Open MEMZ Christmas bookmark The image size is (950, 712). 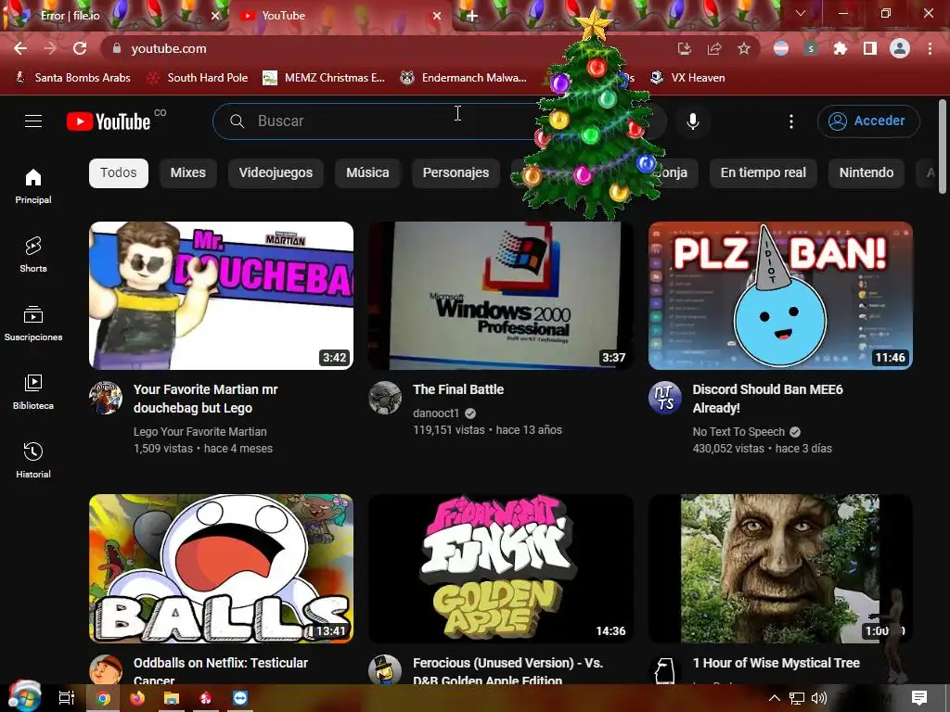point(324,78)
